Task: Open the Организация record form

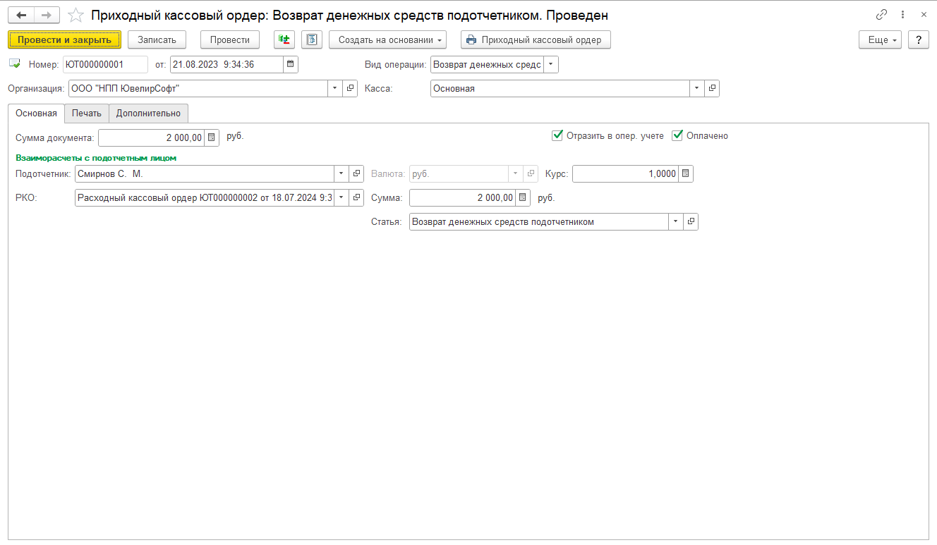Action: 350,88
